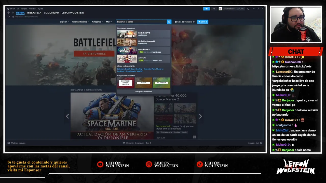Go forward with the right arrow
The width and height of the screenshot is (326, 183).
pyautogui.click(x=13, y=13)
